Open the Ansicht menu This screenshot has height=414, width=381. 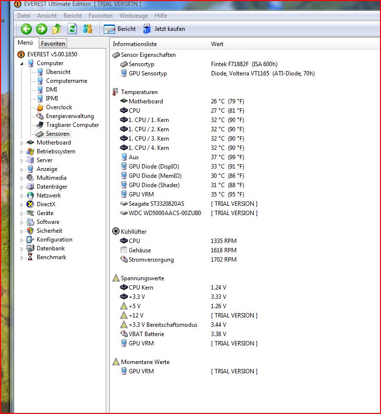click(47, 16)
